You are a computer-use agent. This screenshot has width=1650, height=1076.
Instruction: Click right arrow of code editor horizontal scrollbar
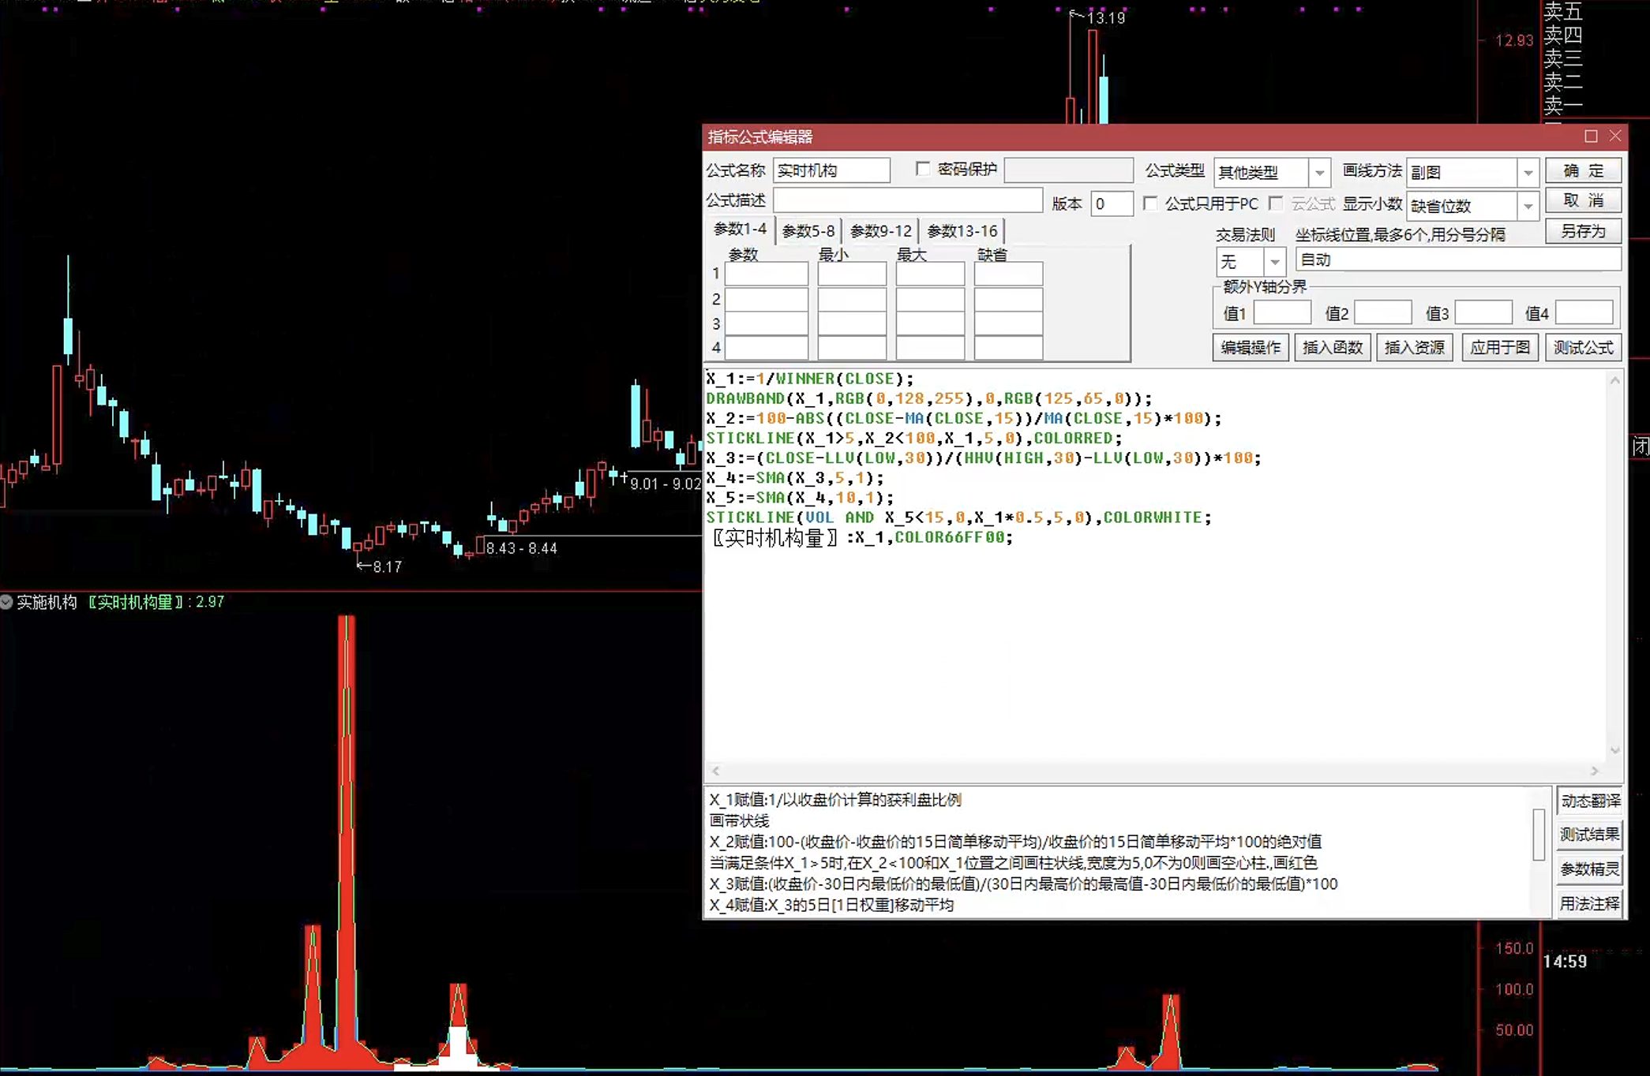coord(1595,771)
